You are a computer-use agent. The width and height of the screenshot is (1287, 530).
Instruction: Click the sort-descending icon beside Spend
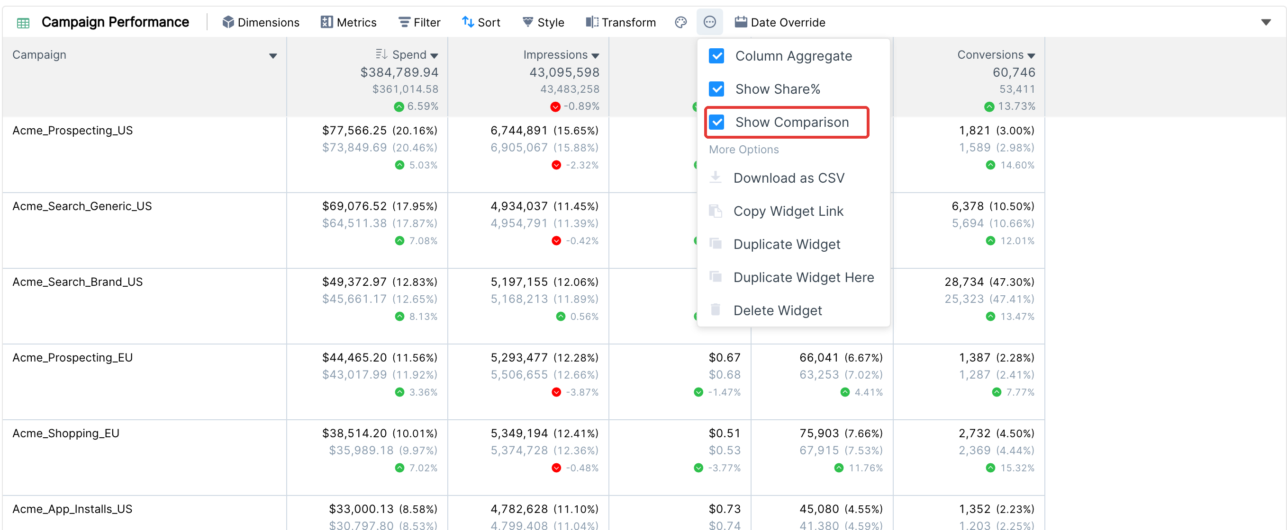[381, 54]
